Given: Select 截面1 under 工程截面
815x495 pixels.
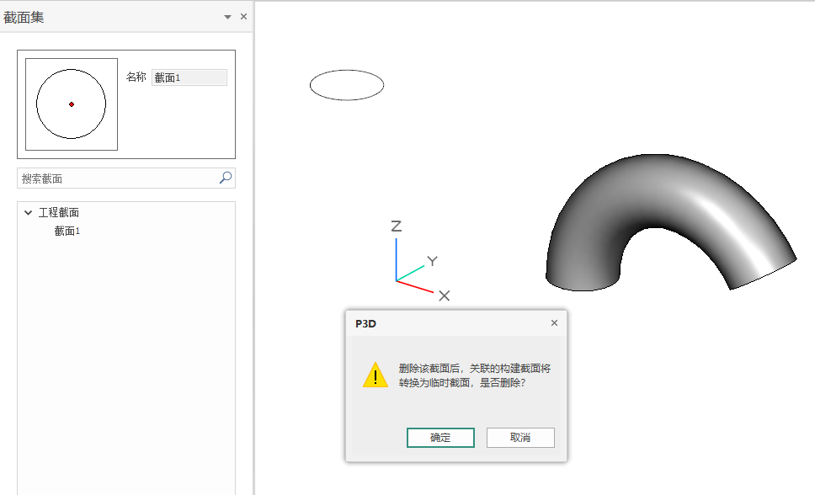Looking at the screenshot, I should click(x=67, y=230).
